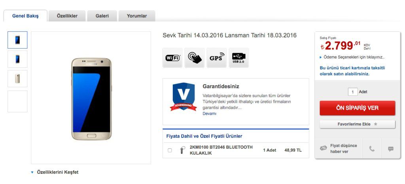Screen dimensions: 405x184
Task: Click the Adet quantity input field
Action: (x=352, y=92)
